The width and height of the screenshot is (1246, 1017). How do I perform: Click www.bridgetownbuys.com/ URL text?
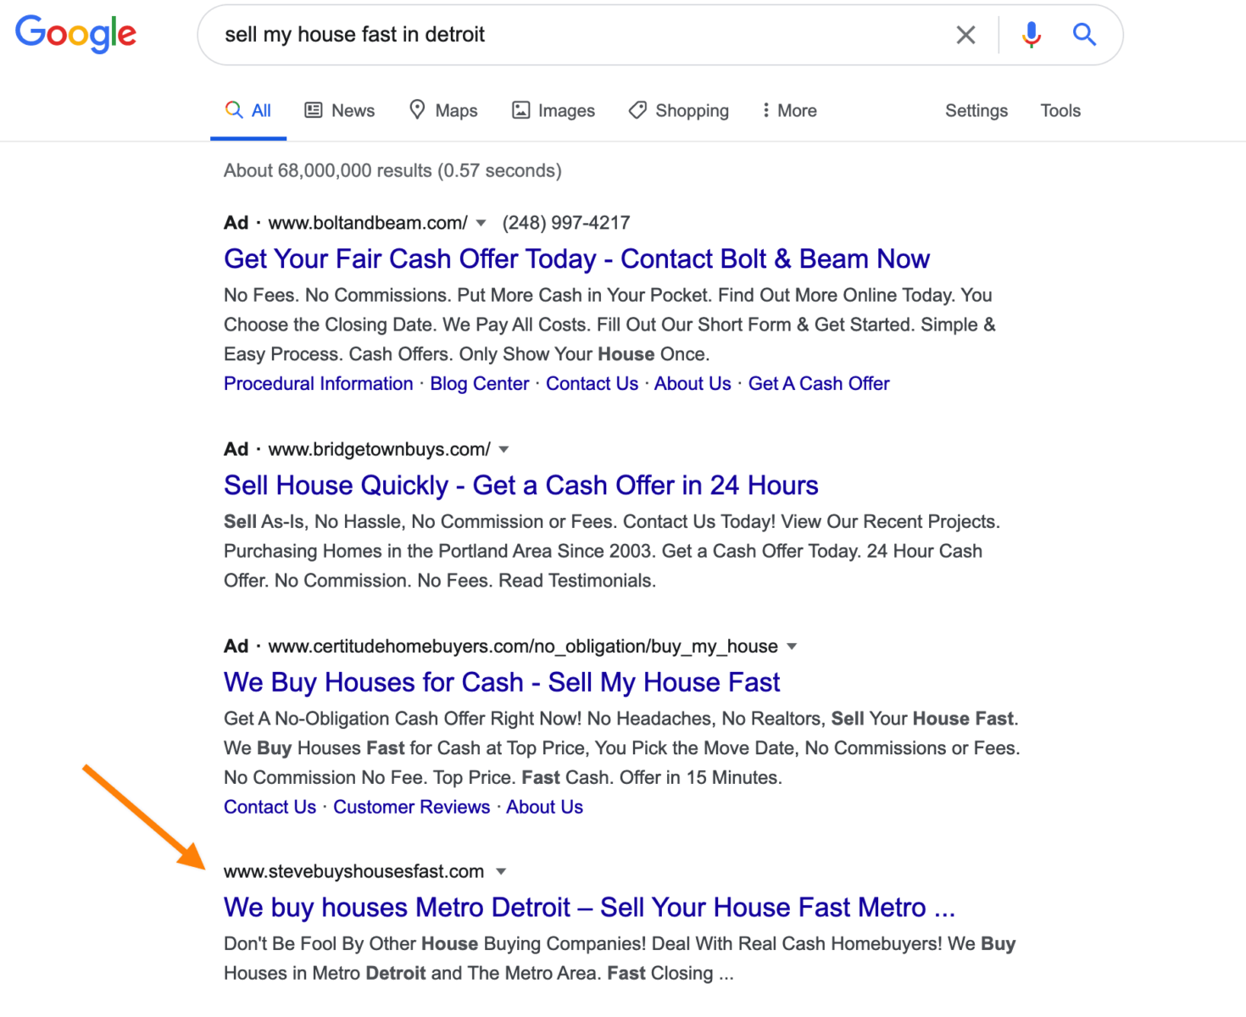[x=379, y=450]
